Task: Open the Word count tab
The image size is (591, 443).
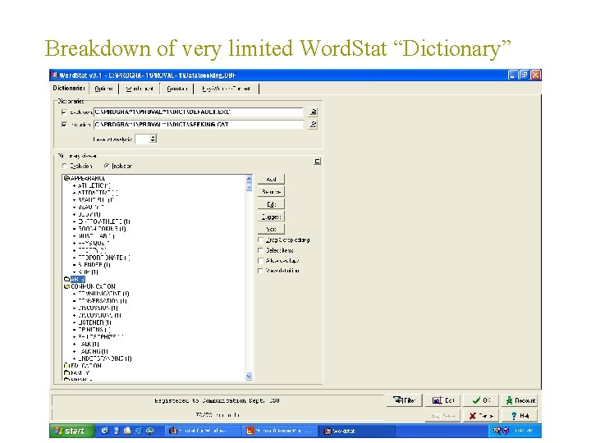Action: (140, 89)
